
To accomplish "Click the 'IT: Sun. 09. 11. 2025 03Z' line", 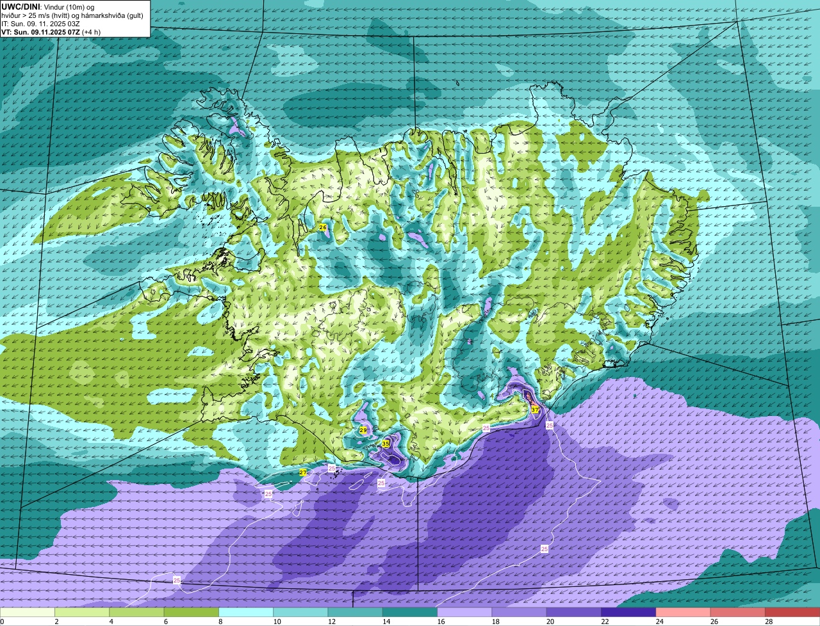I will click(x=40, y=23).
